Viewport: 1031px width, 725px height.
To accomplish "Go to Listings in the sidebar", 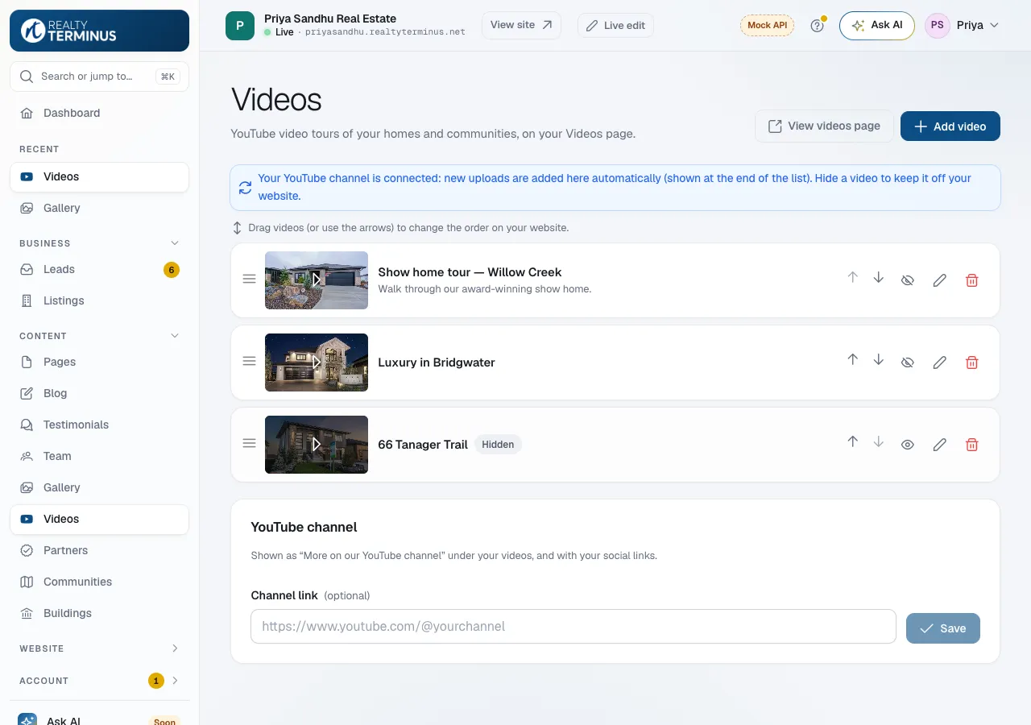I will (x=99, y=300).
